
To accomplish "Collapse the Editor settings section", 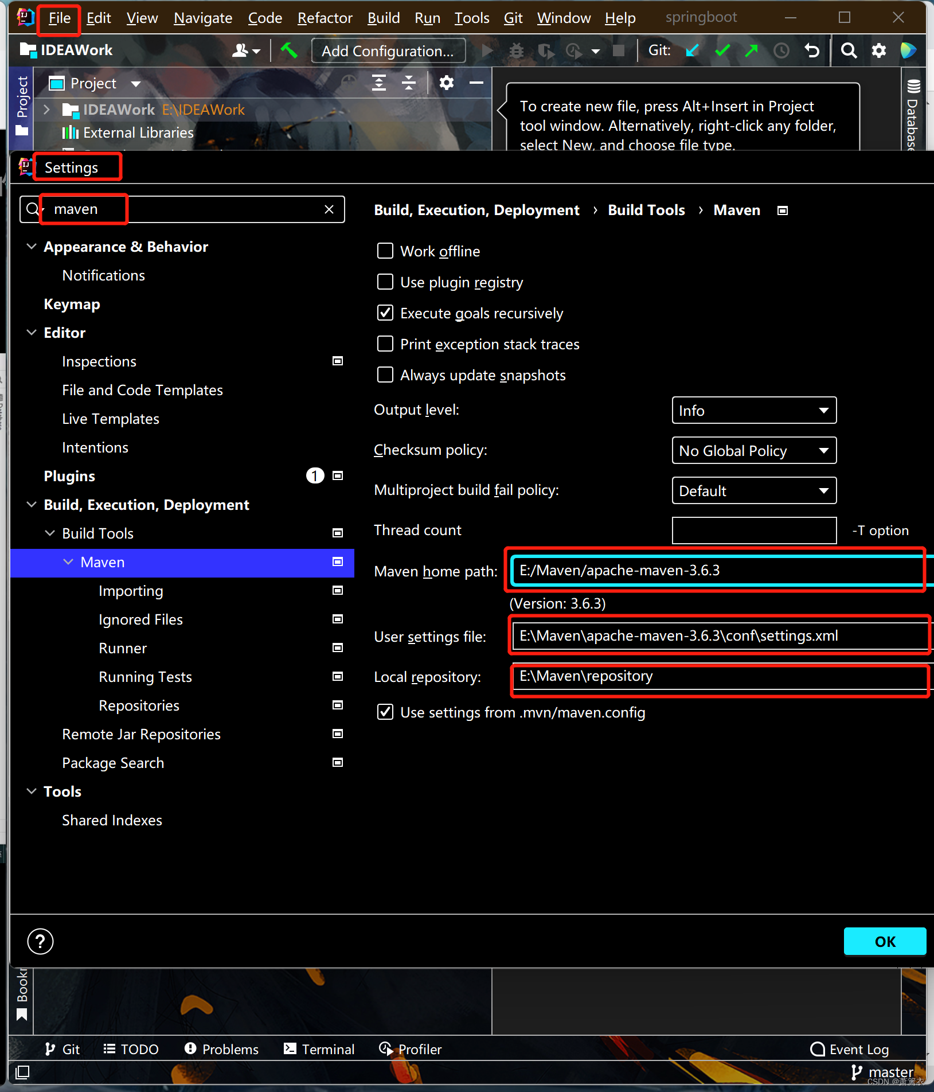I will (x=32, y=333).
